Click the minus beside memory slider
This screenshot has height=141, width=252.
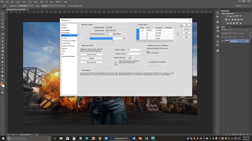pos(88,38)
